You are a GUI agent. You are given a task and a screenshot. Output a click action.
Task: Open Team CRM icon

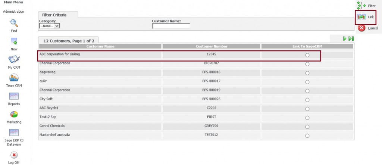click(14, 78)
